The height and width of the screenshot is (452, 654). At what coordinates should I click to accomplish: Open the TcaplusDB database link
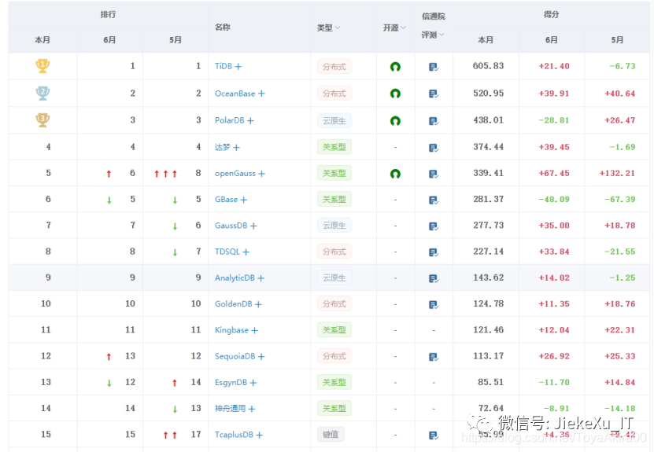(x=234, y=435)
